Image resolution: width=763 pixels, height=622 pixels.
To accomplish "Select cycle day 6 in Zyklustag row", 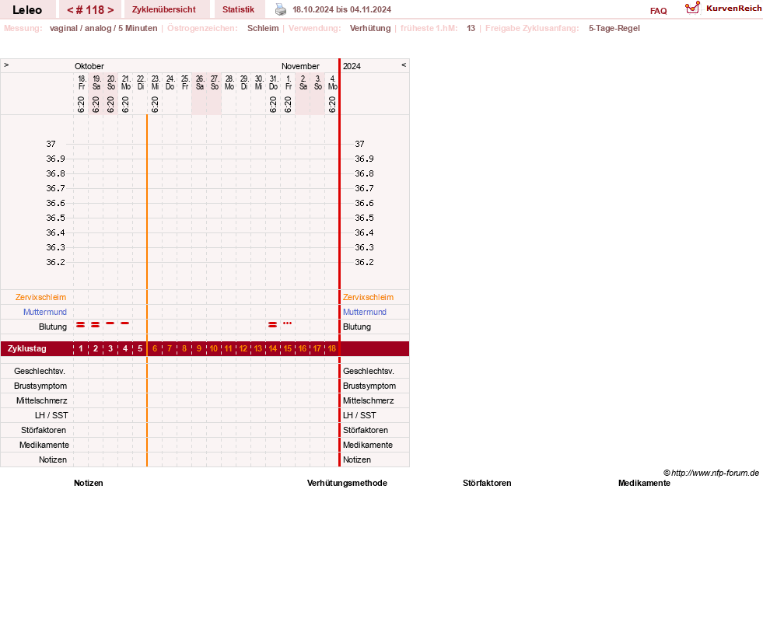I will tap(155, 348).
